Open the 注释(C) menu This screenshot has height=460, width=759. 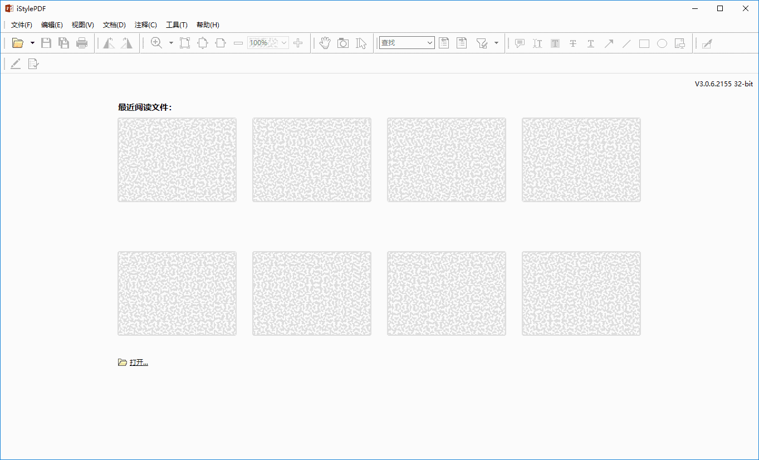(x=146, y=25)
